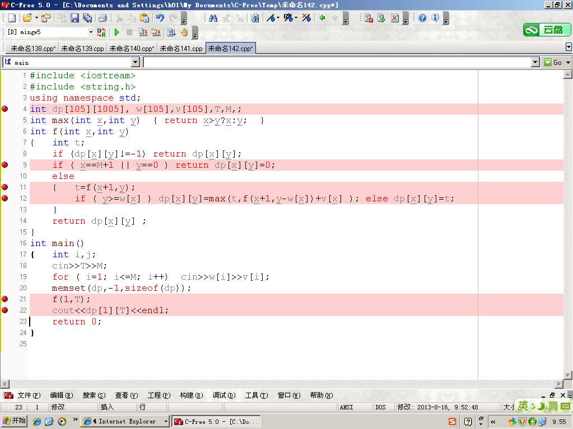The height and width of the screenshot is (429, 573).
Task: Switch to the Internet Explorer taskbar group
Action: pyautogui.click(x=125, y=421)
